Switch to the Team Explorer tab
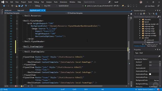The image size is (162, 91). coord(152,46)
